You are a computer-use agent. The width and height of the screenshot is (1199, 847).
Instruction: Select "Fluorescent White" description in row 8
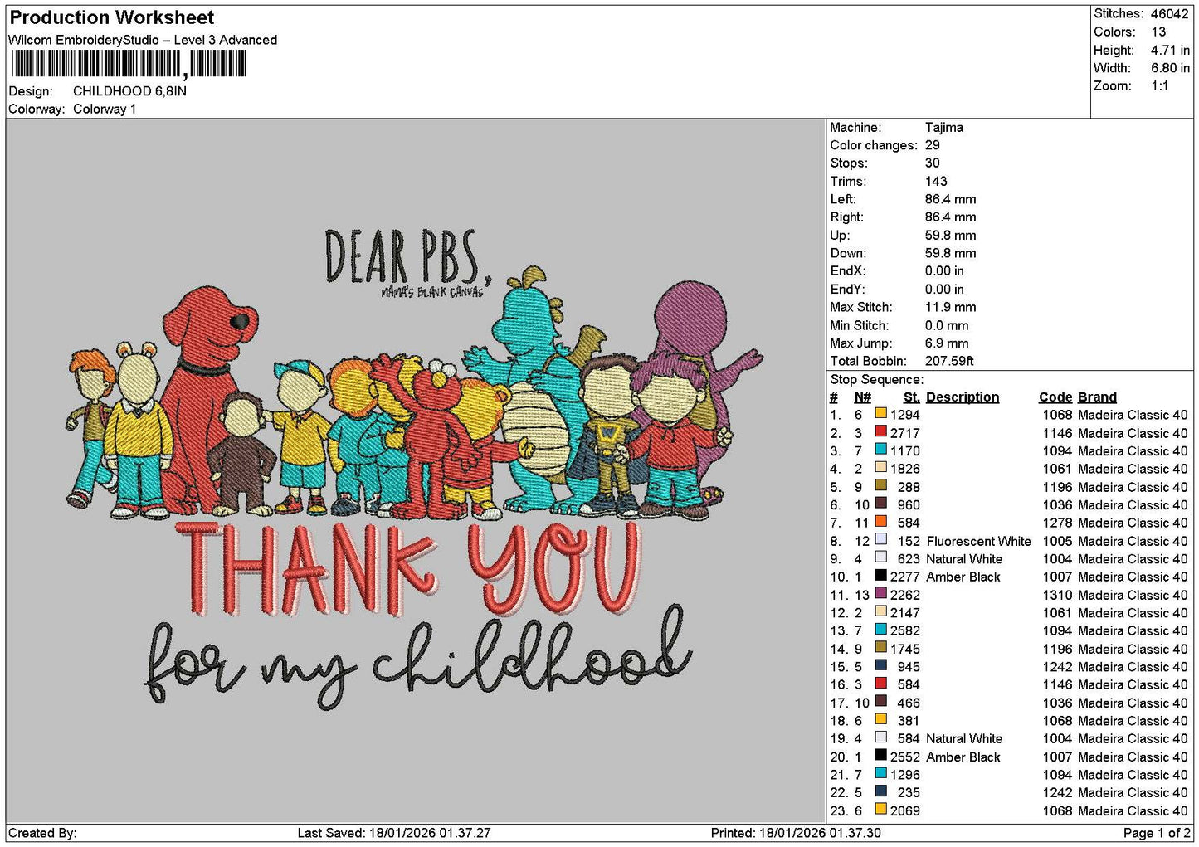pyautogui.click(x=978, y=541)
